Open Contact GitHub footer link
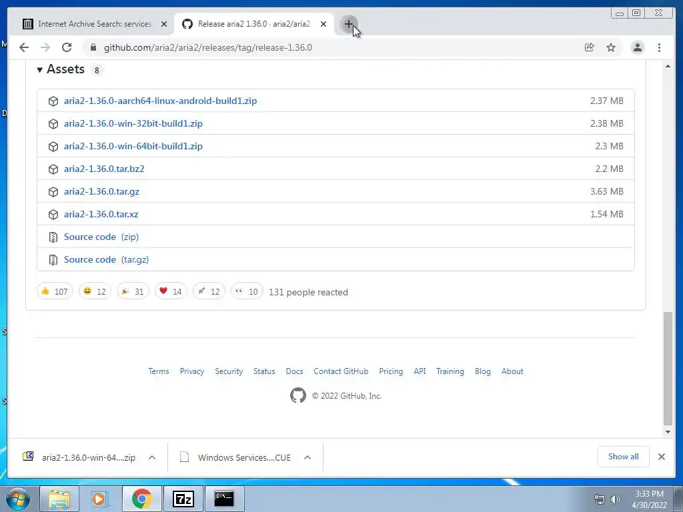683x512 pixels. pos(341,371)
